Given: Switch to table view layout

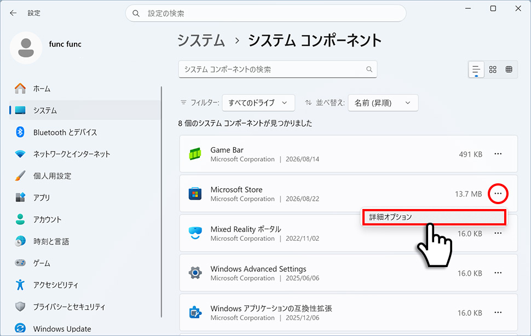Looking at the screenshot, I should click(509, 69).
